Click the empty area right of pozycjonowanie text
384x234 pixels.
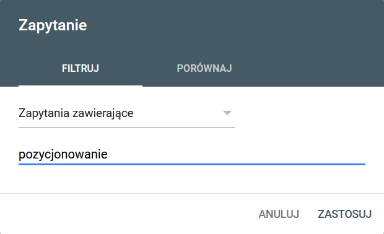click(x=237, y=154)
